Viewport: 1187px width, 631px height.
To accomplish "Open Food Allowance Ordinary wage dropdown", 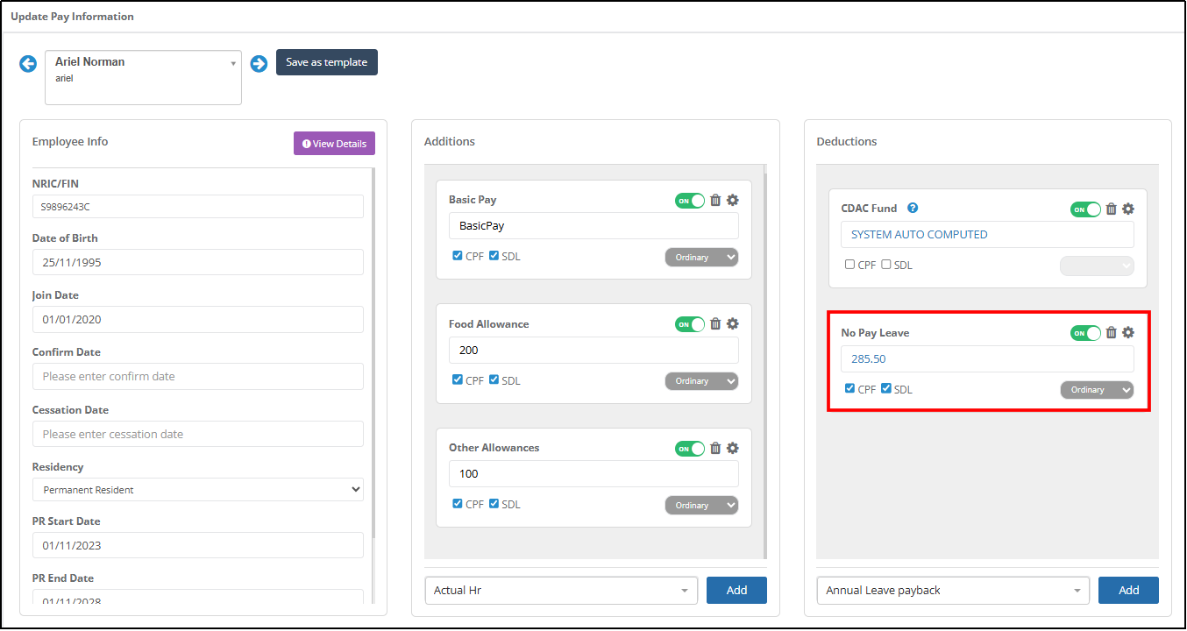I will [701, 381].
